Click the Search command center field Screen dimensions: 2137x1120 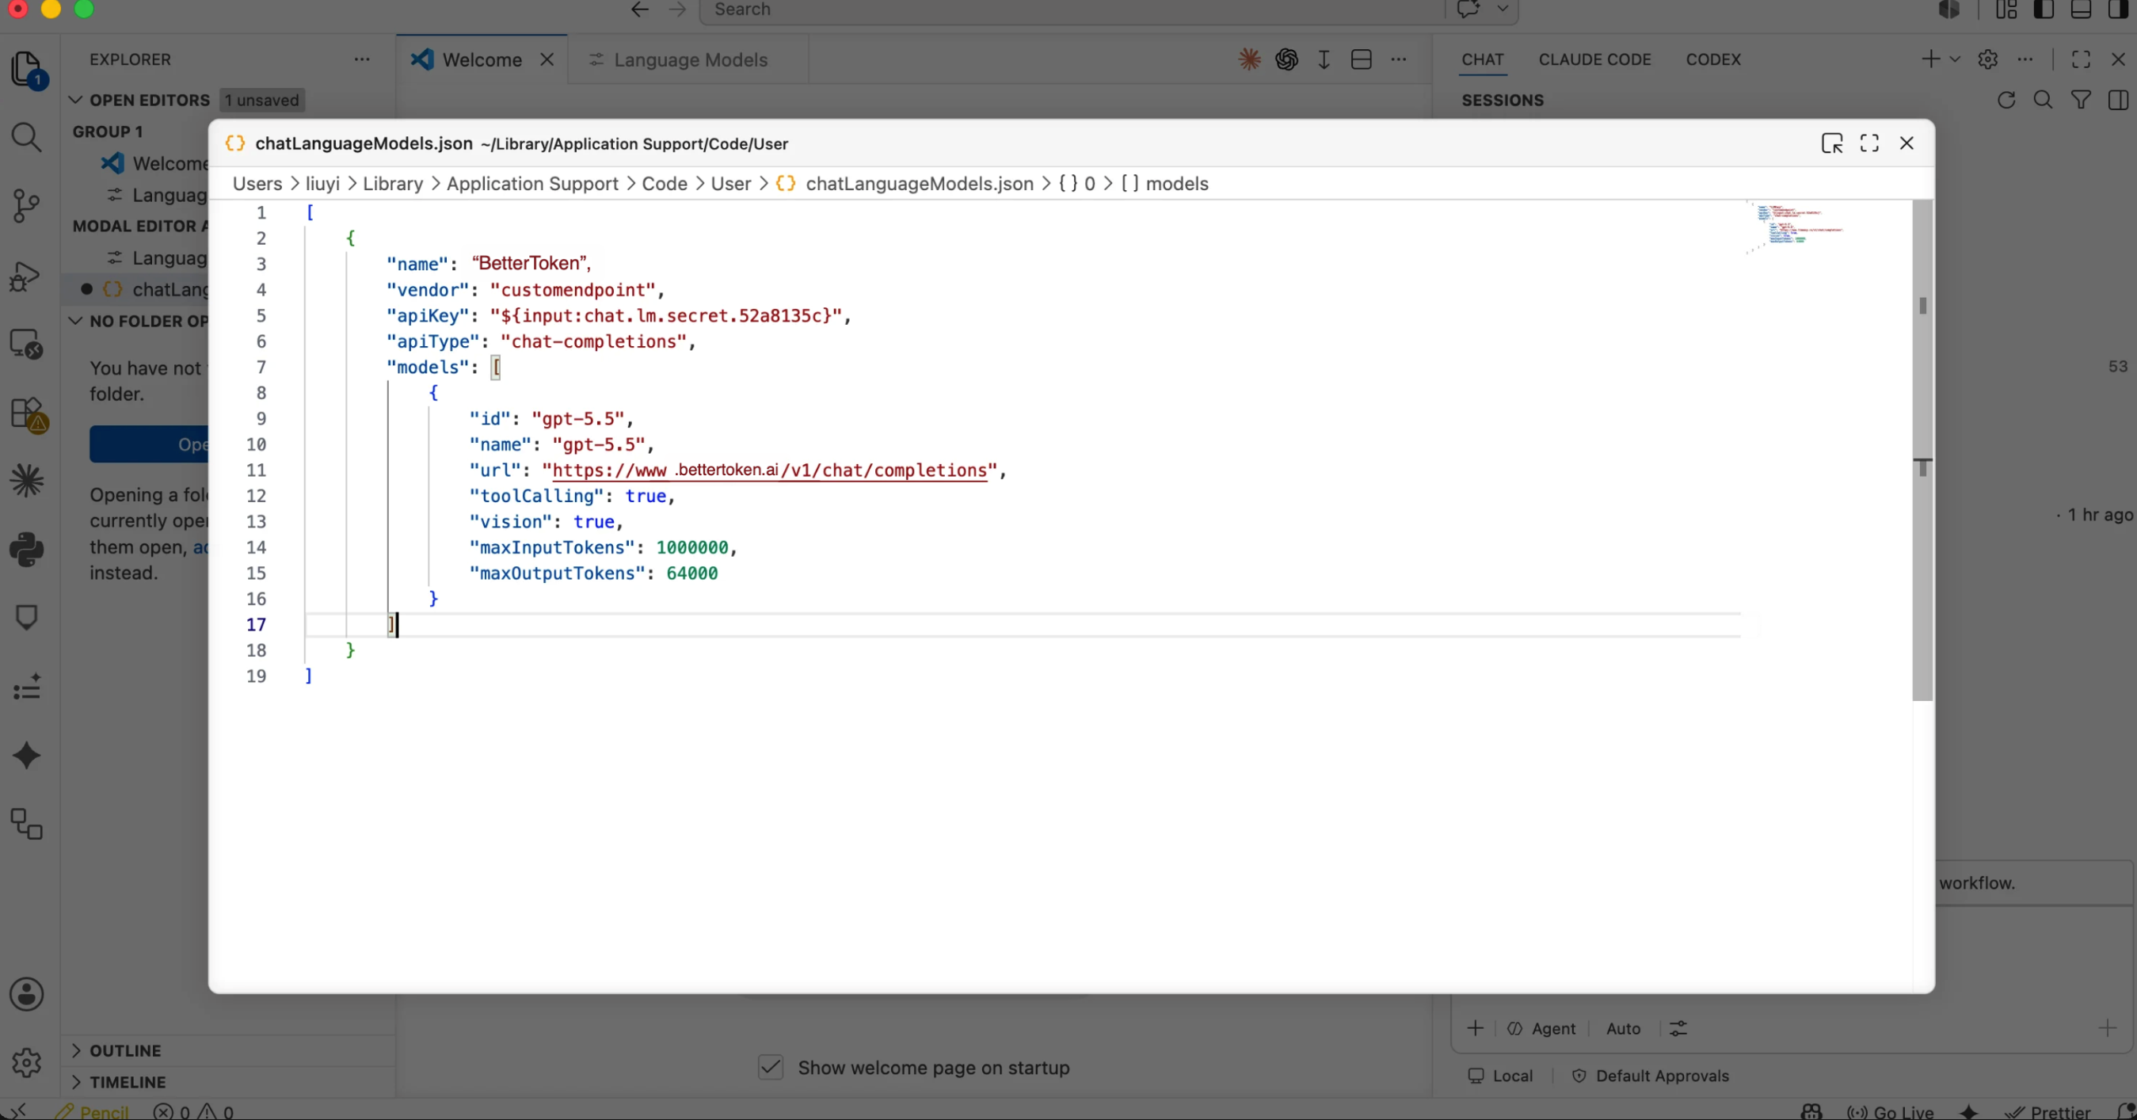pyautogui.click(x=1072, y=10)
